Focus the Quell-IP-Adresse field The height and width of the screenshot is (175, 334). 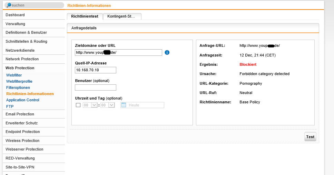point(96,70)
